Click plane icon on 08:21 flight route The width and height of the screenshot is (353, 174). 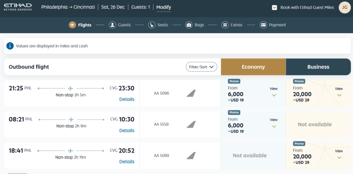(x=71, y=120)
